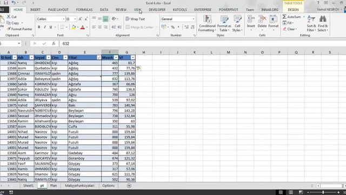Open the Fill button menu
The height and width of the screenshot is (195, 346).
click(288, 23)
